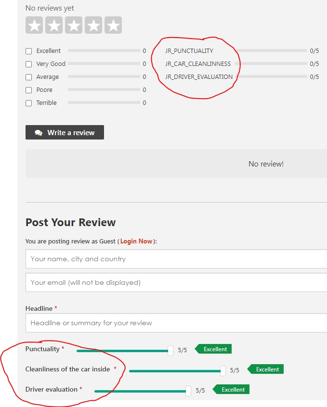Screen dimensions: 327x407
Task: Click the Driver evaluation slider handle
Action: pos(188,391)
